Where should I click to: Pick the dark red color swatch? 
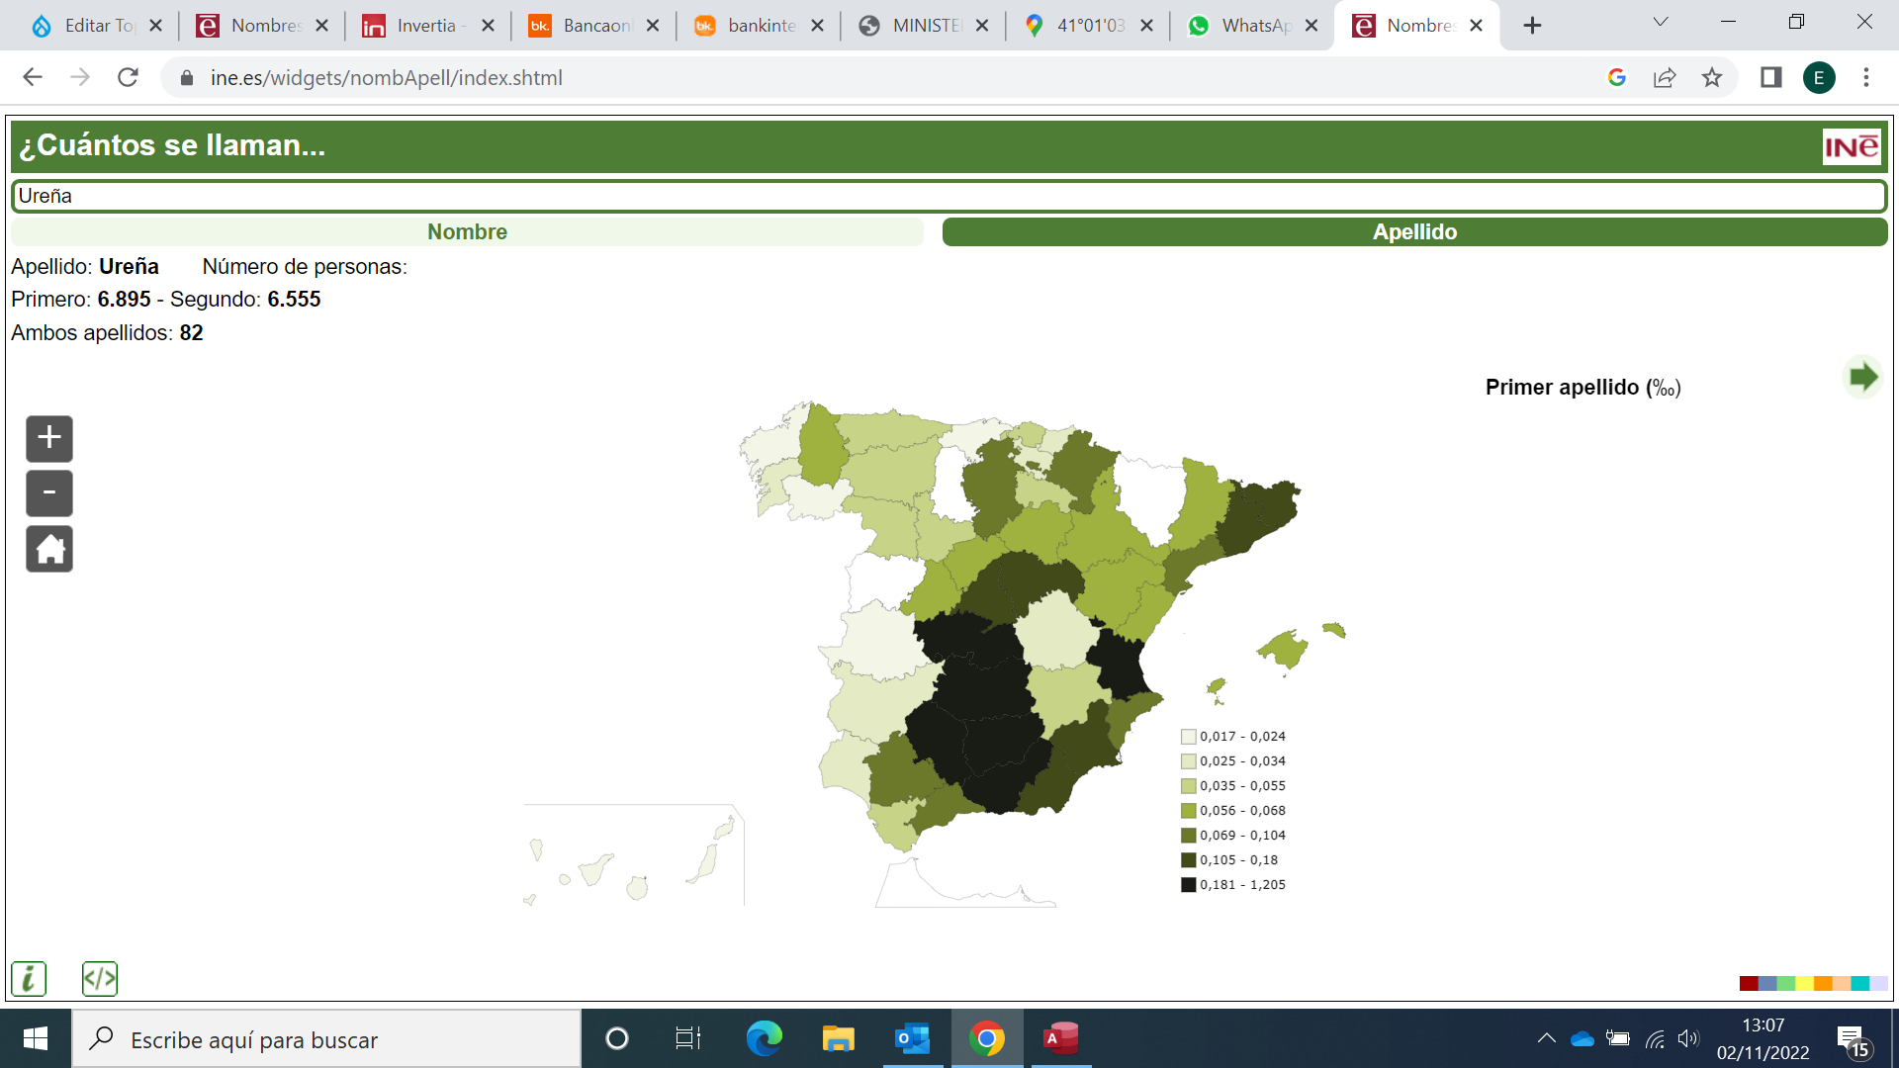pyautogui.click(x=1748, y=983)
